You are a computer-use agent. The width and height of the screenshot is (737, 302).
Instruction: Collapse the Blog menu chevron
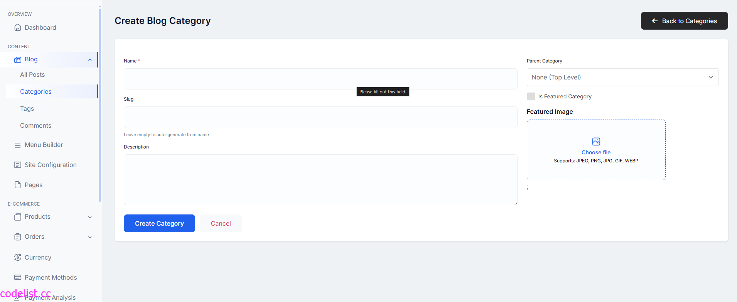pyautogui.click(x=90, y=60)
